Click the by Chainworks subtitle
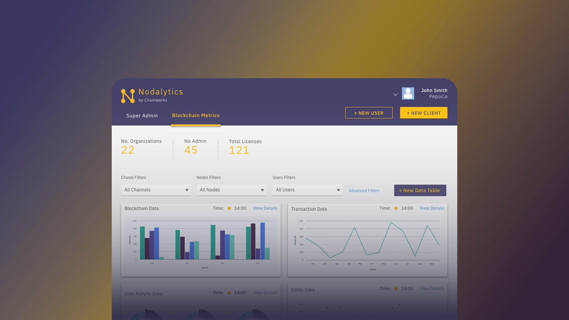The image size is (569, 320). [x=153, y=100]
